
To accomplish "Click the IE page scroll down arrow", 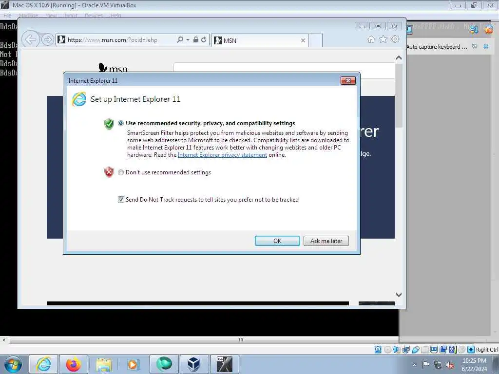I will [399, 295].
